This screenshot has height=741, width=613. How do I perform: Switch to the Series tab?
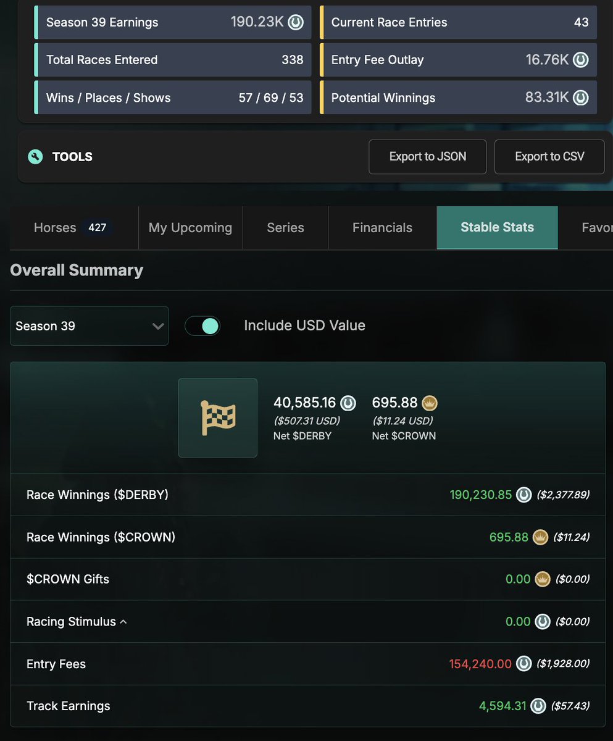(x=285, y=228)
